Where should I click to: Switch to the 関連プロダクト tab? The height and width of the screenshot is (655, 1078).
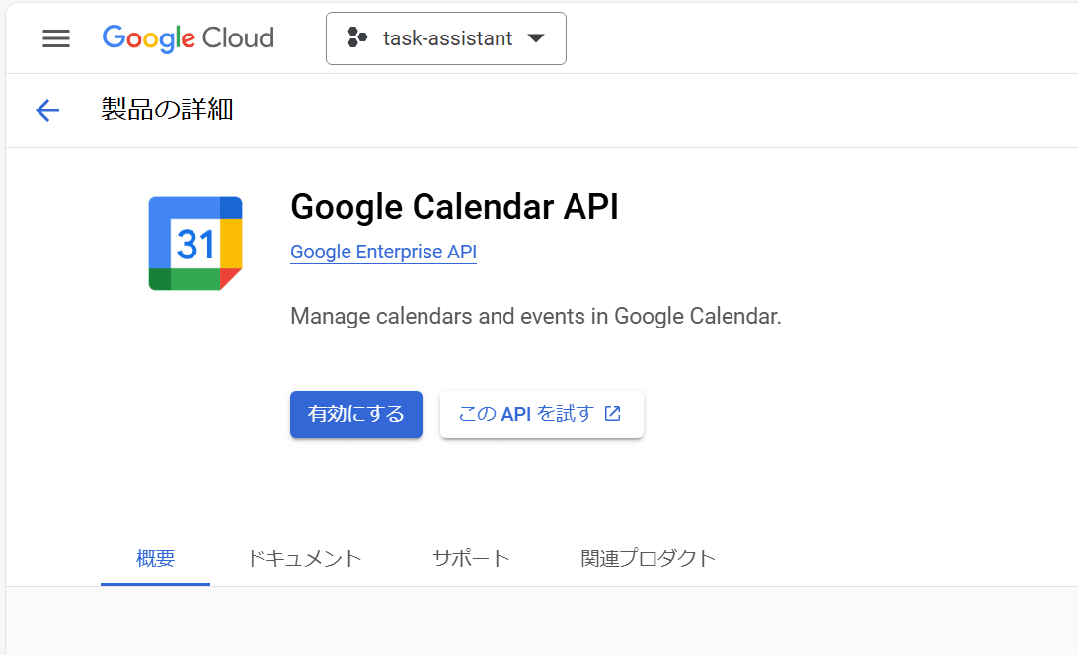649,558
